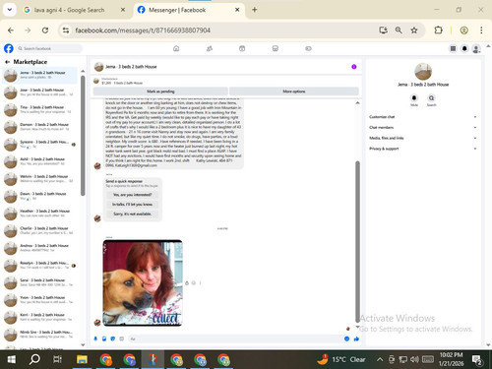Go back using Marketplace back arrow

point(7,62)
